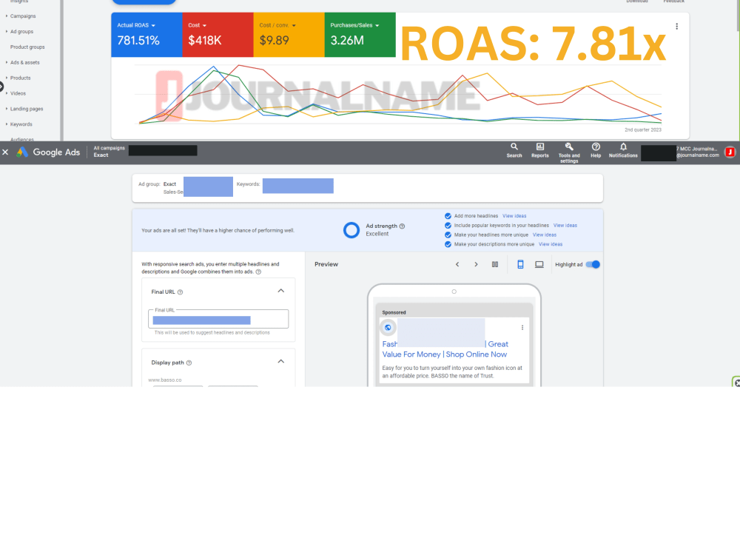Viewport: 740px width, 555px height.
Task: Collapse the Display path section
Action: tap(280, 362)
